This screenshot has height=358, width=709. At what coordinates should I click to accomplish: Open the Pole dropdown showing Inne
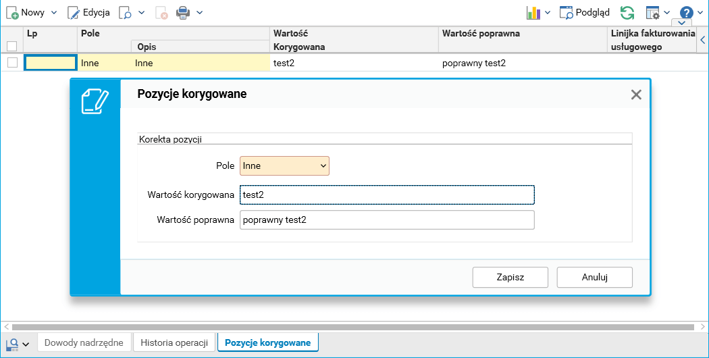click(284, 165)
